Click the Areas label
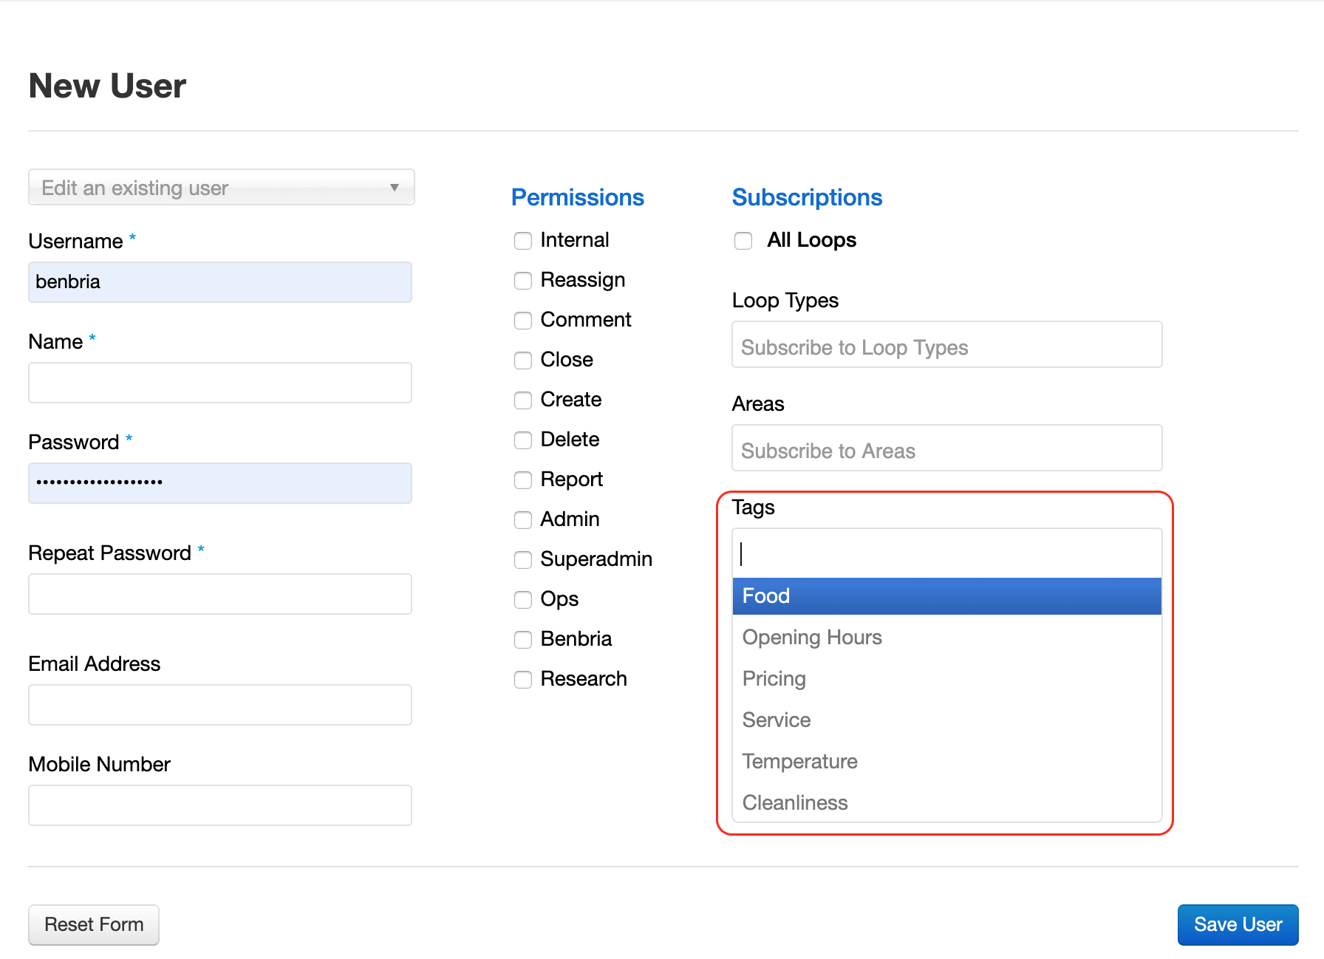The width and height of the screenshot is (1324, 959). 758,404
